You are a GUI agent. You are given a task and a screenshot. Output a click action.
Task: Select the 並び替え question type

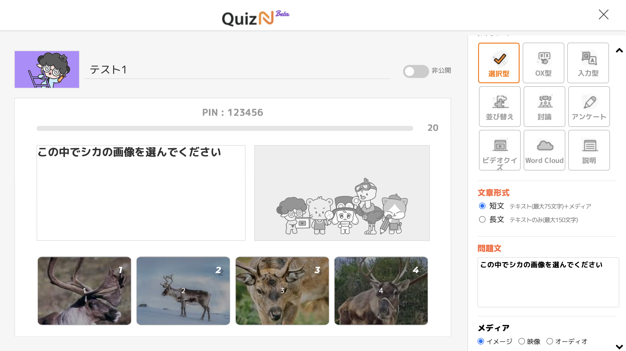point(500,107)
